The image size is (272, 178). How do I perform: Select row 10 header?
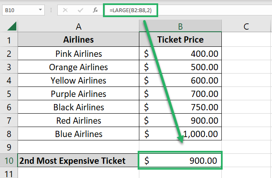point(8,161)
